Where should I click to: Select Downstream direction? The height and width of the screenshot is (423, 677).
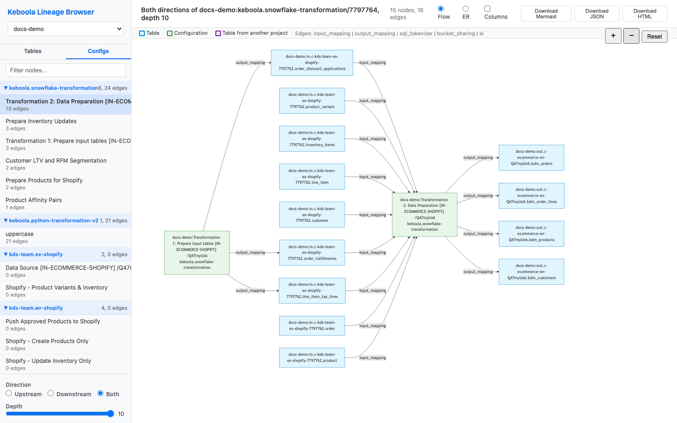(50, 393)
